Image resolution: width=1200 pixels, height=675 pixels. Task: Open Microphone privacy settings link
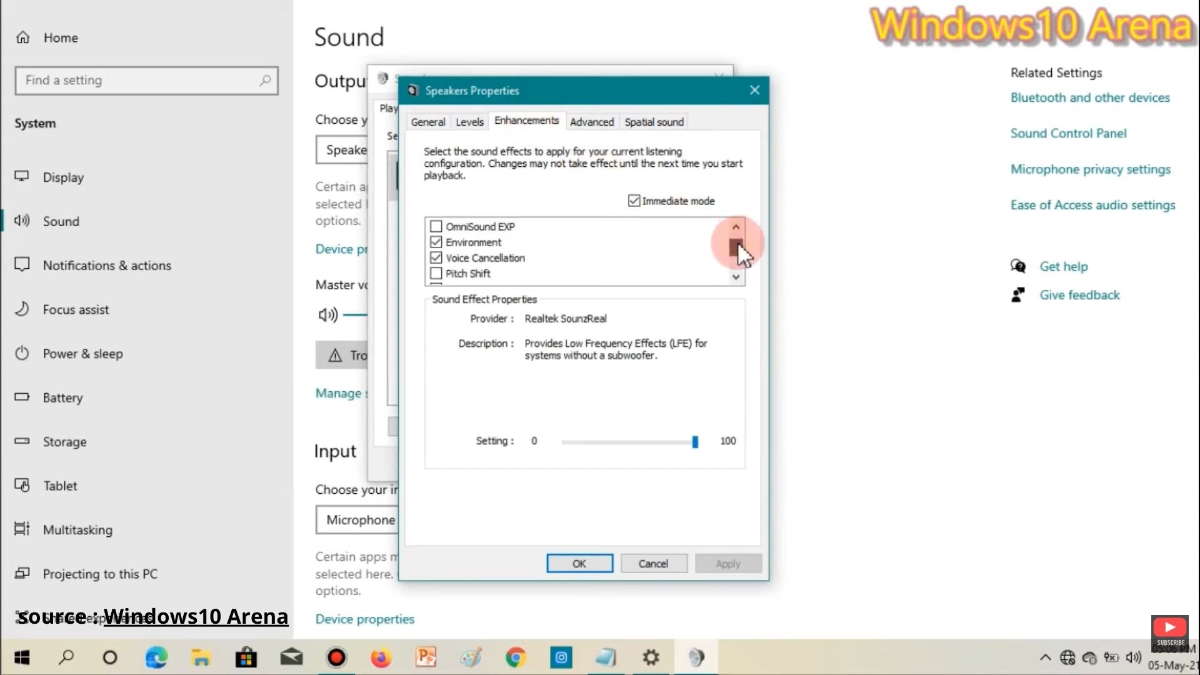(1091, 169)
